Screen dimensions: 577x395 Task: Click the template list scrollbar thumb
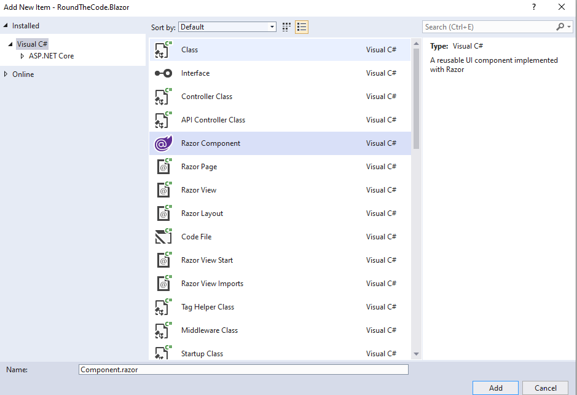[416, 98]
